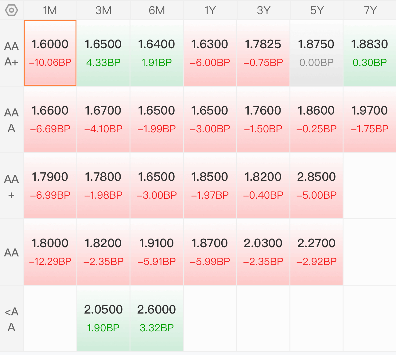Select the <AA 6M cell 2.6000
This screenshot has height=355, width=396.
coord(157,318)
